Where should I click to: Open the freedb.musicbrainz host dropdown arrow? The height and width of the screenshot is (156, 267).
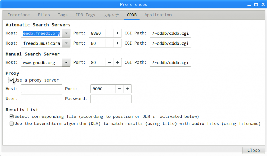66,43
